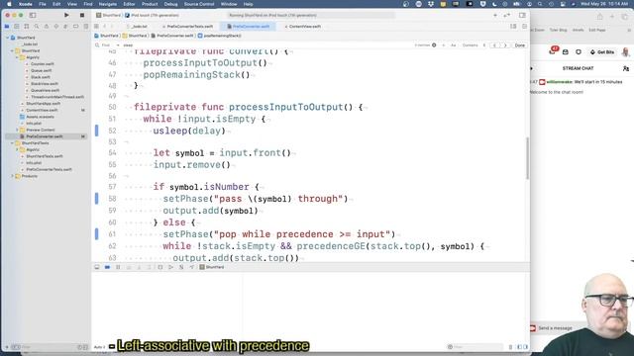
Task: Click Done to close find bar
Action: click(x=519, y=45)
